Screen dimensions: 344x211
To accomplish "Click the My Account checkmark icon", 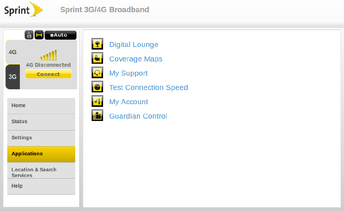I will 97,101.
